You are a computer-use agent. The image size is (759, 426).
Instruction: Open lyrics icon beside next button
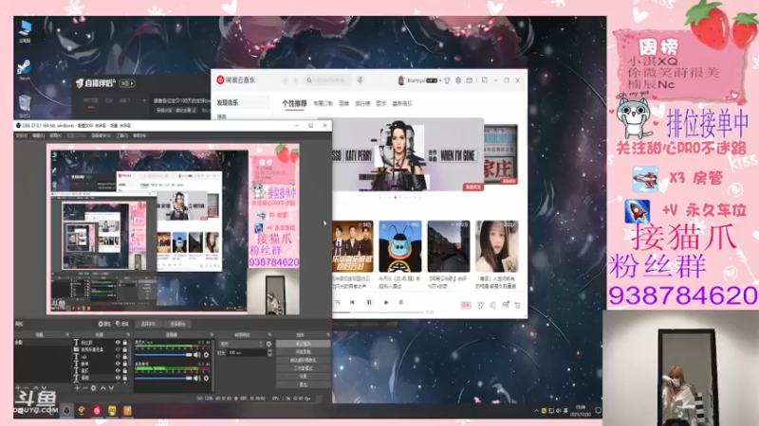coord(400,302)
